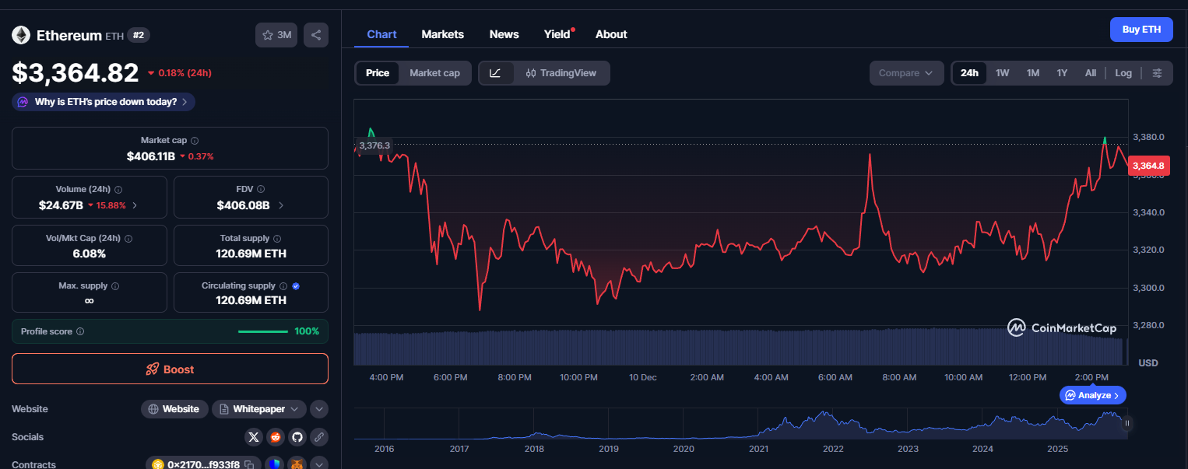Click the chain link icon under Socials
1188x469 pixels.
tap(319, 436)
